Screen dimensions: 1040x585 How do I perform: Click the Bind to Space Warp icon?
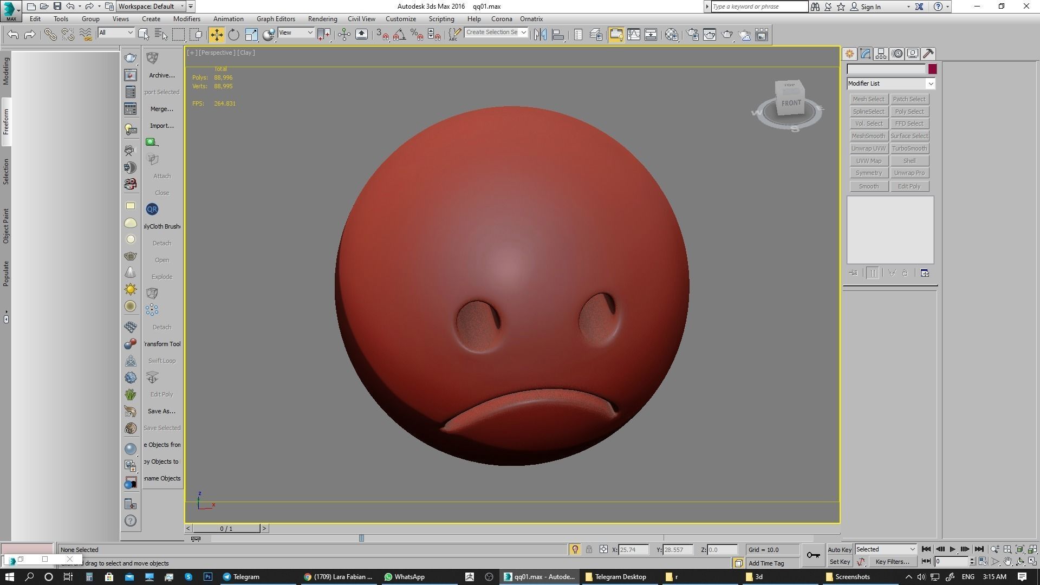point(86,35)
